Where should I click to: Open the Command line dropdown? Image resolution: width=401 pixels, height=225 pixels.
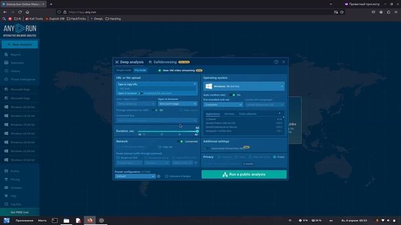pyautogui.click(x=157, y=120)
